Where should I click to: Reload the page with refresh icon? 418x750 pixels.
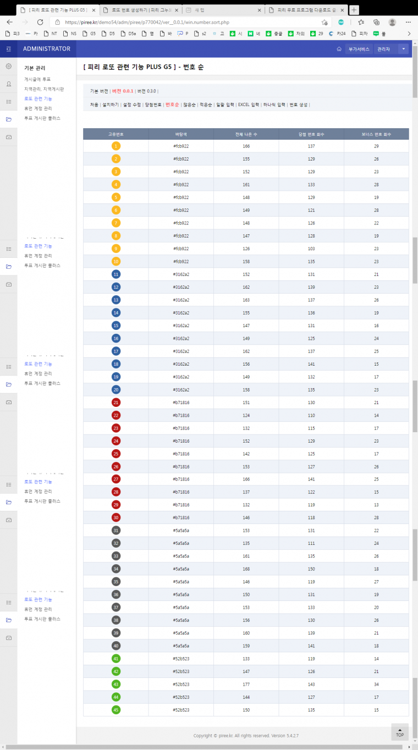click(x=40, y=22)
